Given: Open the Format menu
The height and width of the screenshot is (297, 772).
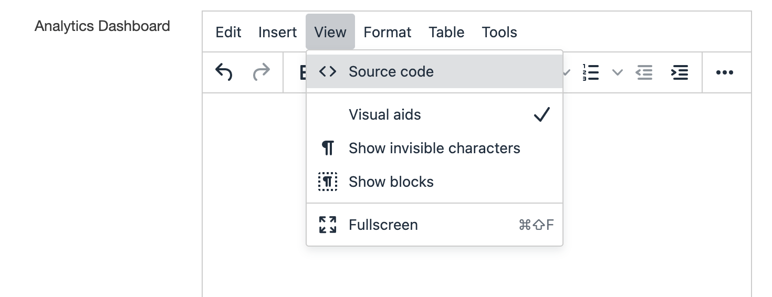Looking at the screenshot, I should 387,33.
